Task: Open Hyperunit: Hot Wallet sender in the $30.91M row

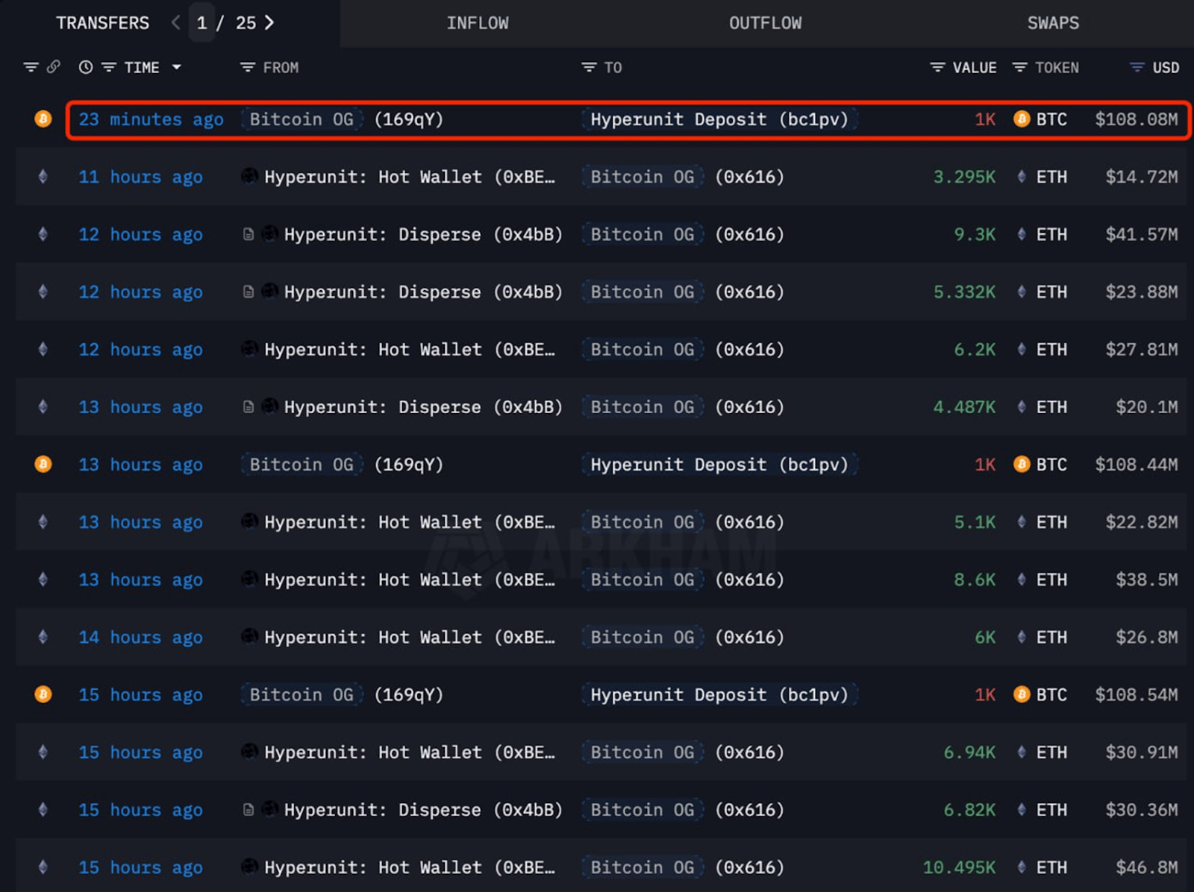Action: pyautogui.click(x=410, y=752)
